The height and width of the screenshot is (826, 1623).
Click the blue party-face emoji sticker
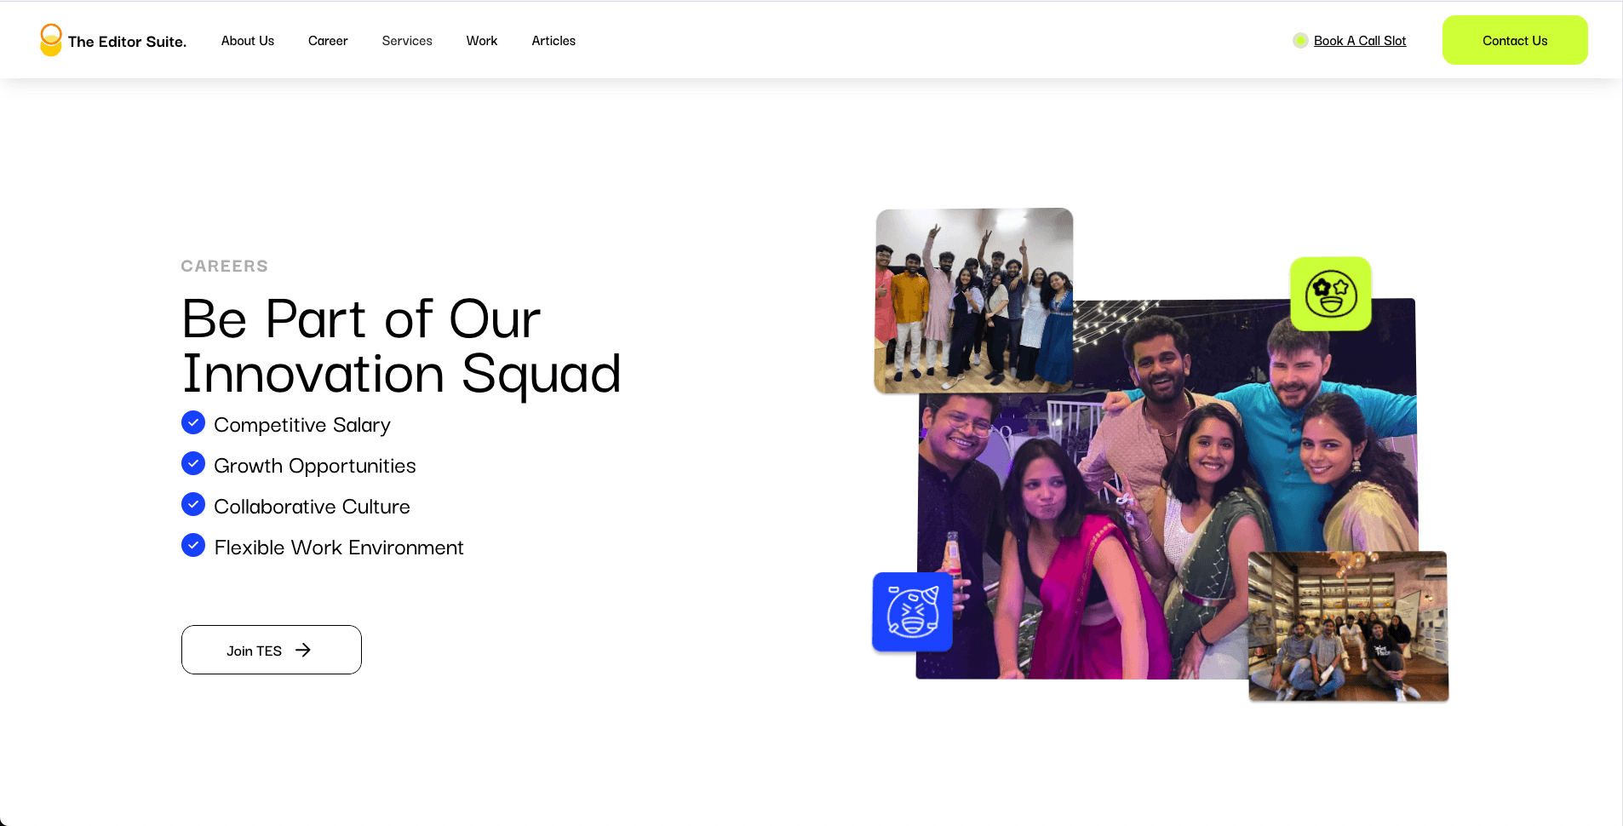[x=911, y=611]
